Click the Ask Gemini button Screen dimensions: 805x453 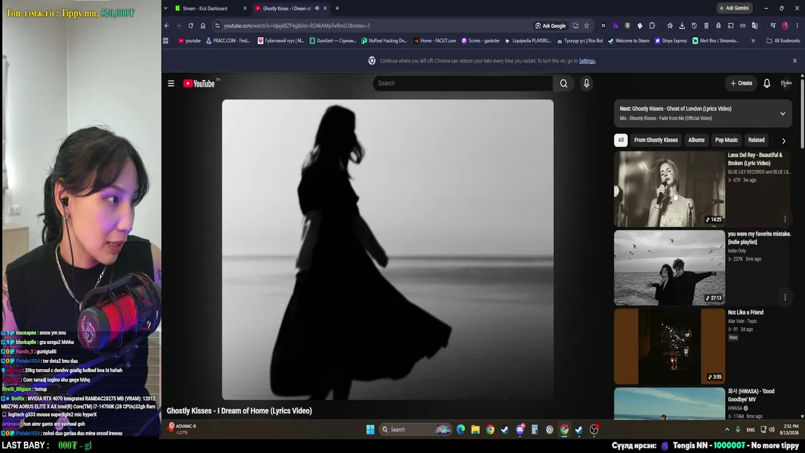[x=734, y=8]
